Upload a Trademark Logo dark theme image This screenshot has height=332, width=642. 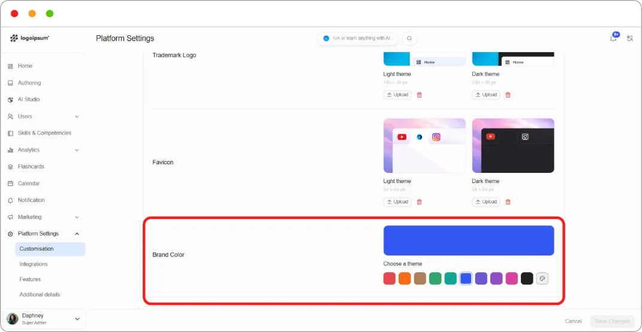(x=486, y=95)
